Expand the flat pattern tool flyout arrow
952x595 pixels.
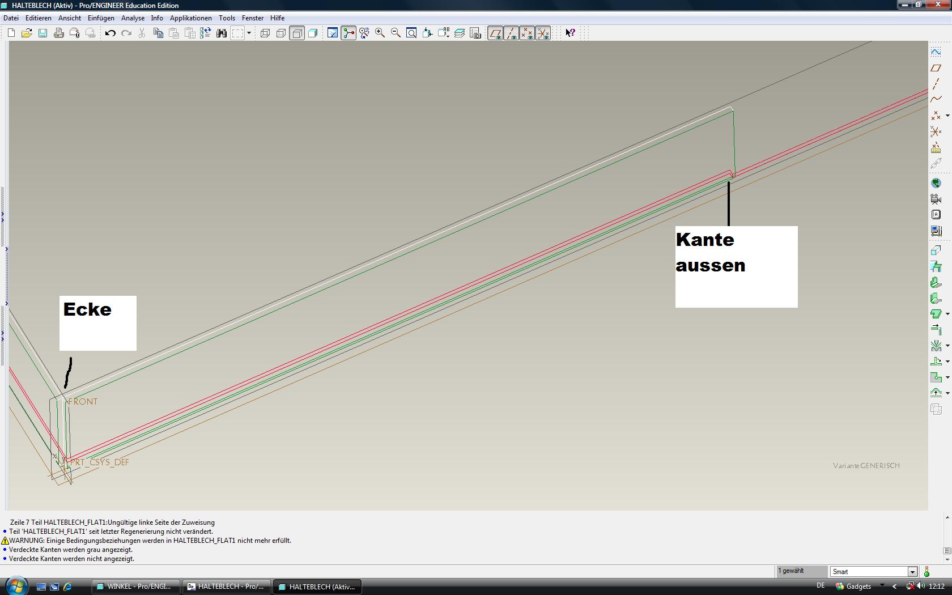947,393
